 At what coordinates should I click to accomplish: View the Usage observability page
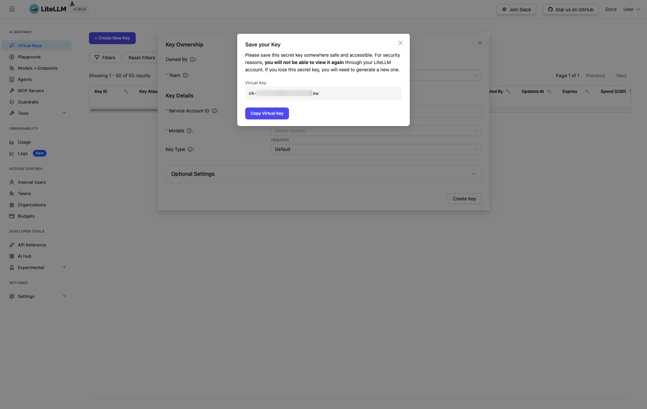point(24,142)
